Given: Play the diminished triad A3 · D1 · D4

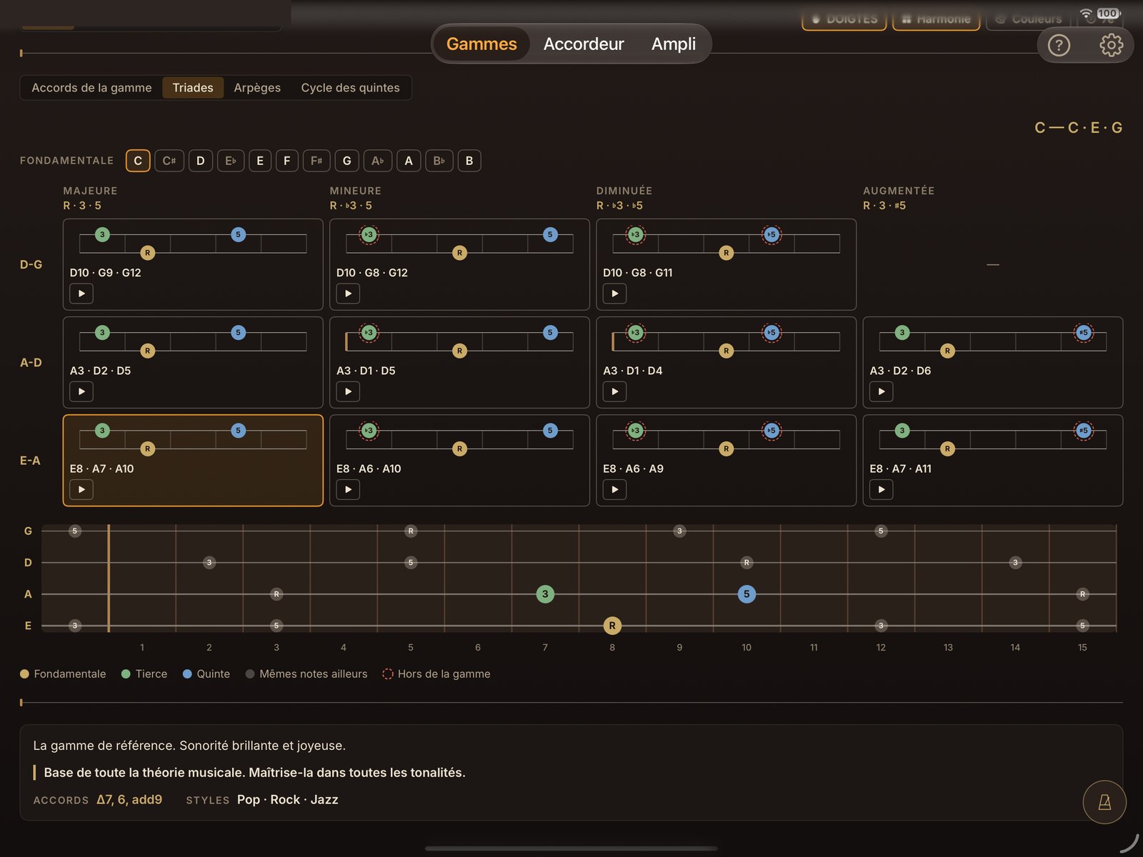Looking at the screenshot, I should click(x=614, y=391).
